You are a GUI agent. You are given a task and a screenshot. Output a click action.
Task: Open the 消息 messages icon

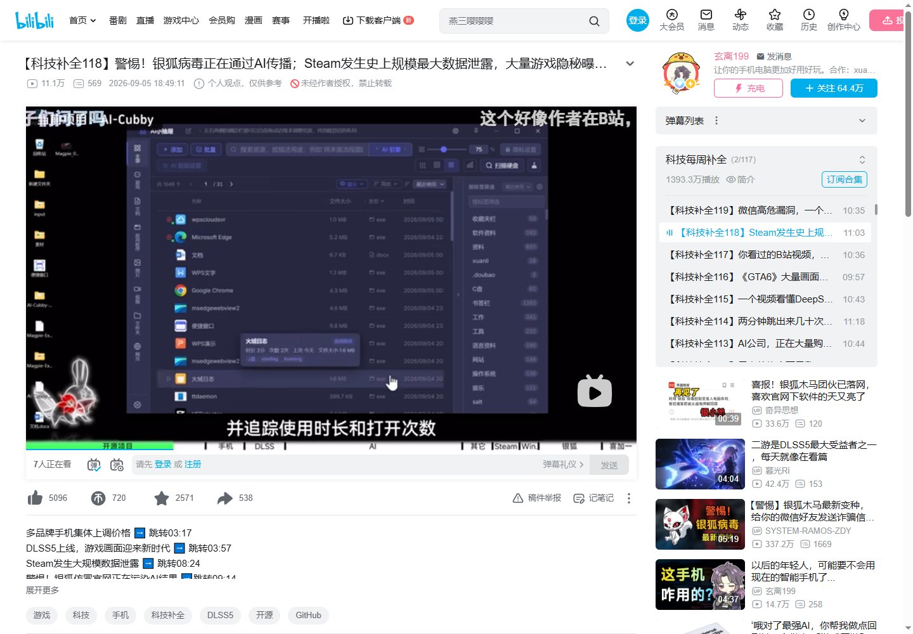(706, 20)
